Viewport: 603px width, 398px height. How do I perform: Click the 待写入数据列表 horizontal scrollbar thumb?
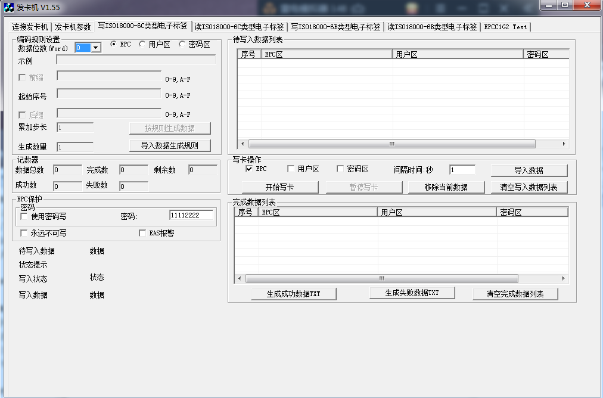(392, 144)
